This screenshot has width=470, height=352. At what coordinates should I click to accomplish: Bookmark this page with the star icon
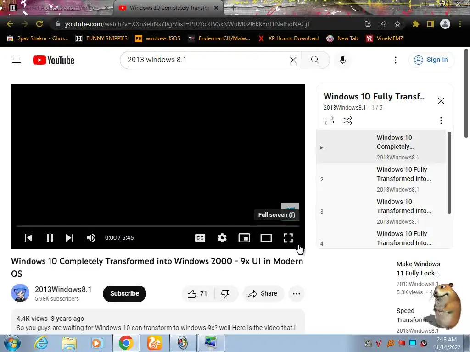tap(397, 24)
